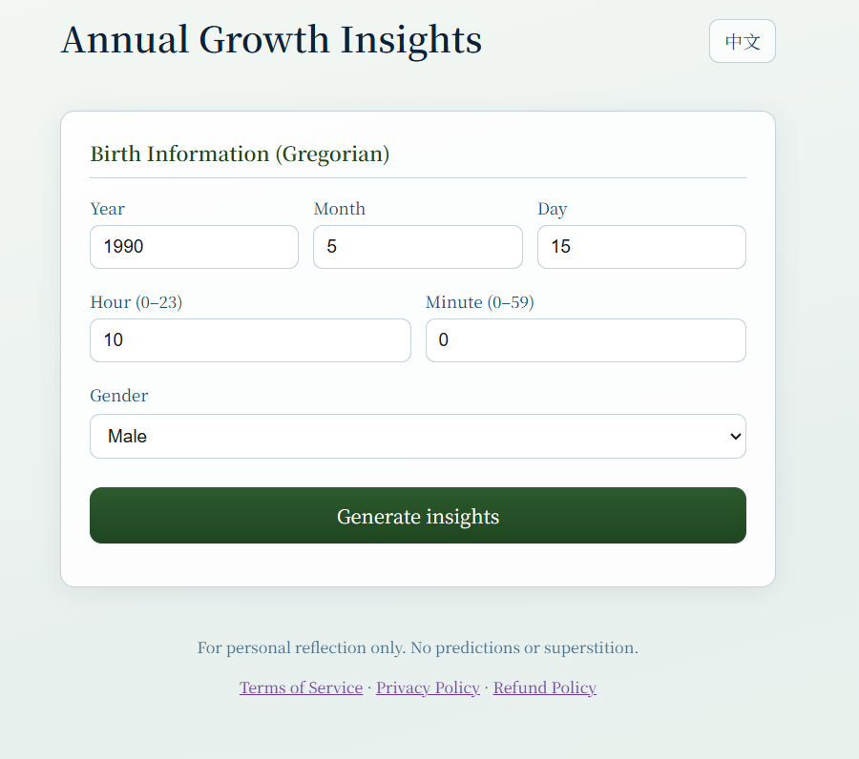Click the Gender label
The height and width of the screenshot is (759, 859).
click(x=118, y=396)
